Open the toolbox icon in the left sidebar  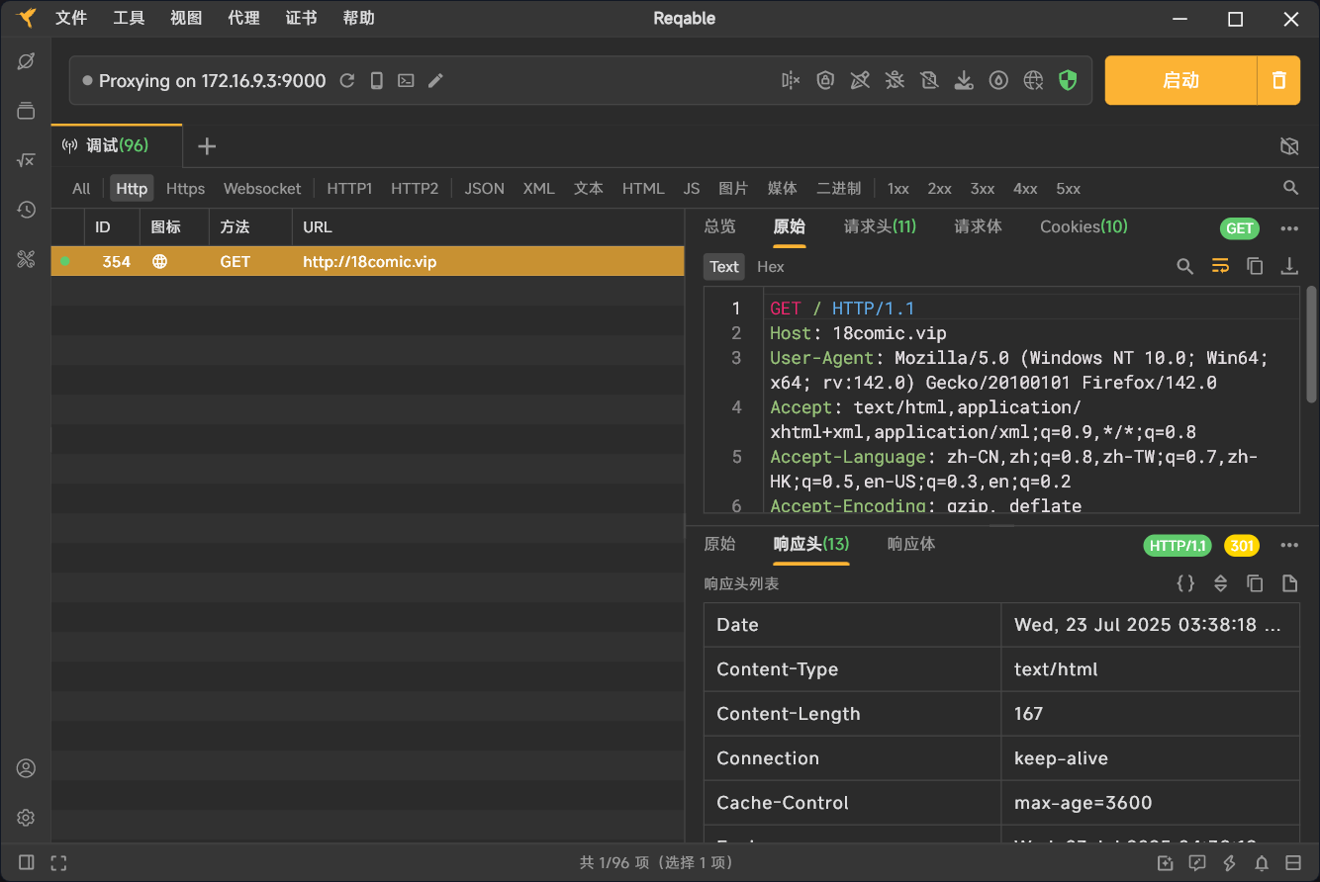tap(26, 260)
